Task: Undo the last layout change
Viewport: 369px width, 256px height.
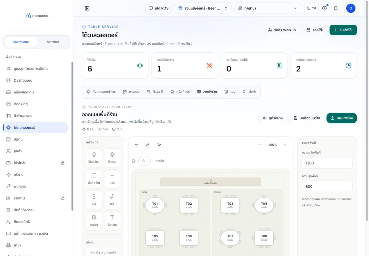Action: (x=137, y=145)
